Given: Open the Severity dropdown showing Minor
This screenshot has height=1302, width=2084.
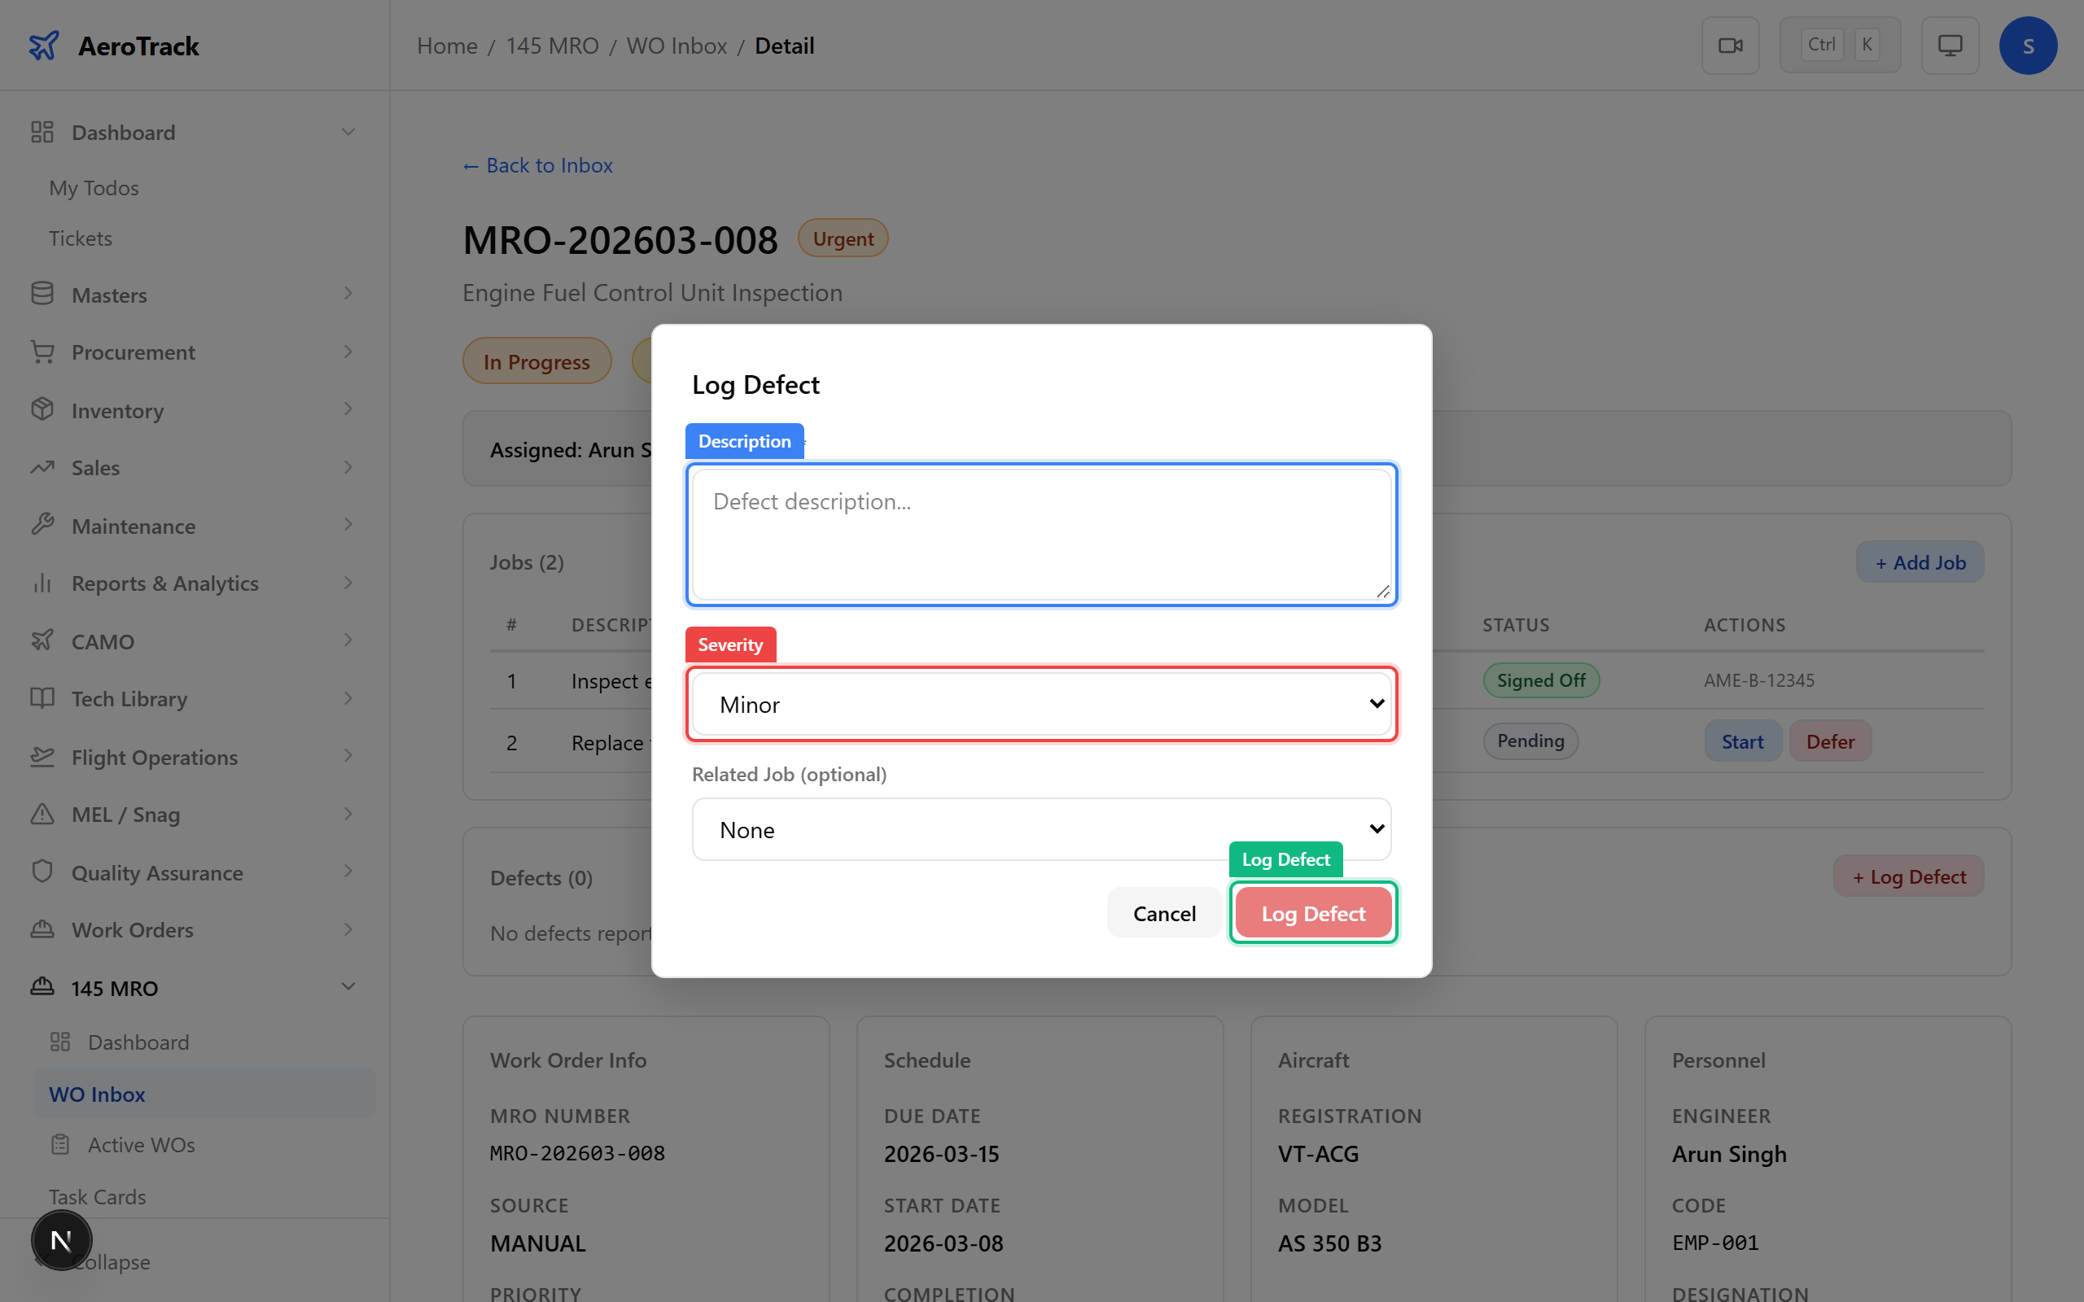Looking at the screenshot, I should (x=1040, y=704).
